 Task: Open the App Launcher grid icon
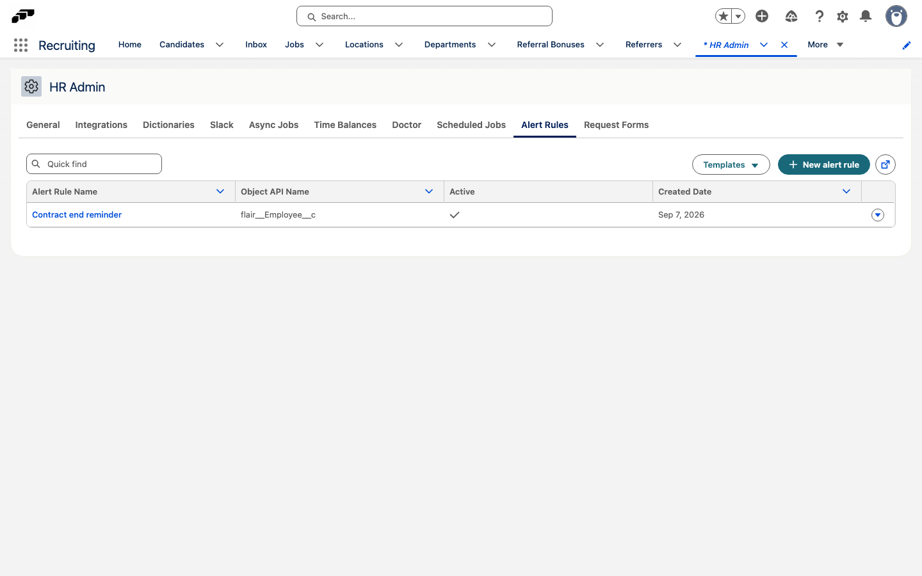[x=20, y=45]
